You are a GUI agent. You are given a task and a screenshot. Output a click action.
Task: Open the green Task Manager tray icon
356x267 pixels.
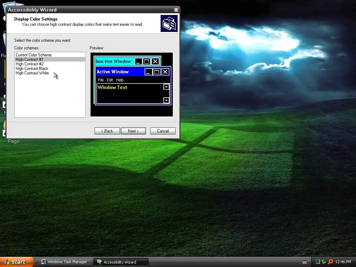(x=318, y=262)
